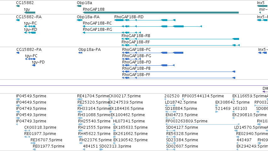
Task: Select the tgy gene label
Action: pos(27,9)
